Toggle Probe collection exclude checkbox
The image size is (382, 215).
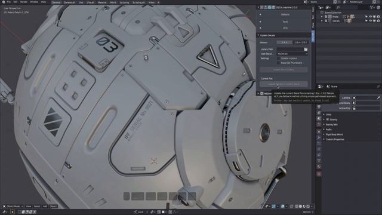[x=326, y=17]
